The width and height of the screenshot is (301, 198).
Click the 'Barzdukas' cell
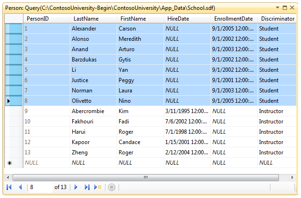[93, 60]
